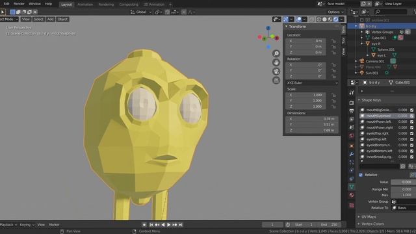Select rendered viewport shading
This screenshot has width=416, height=234.
[x=335, y=19]
